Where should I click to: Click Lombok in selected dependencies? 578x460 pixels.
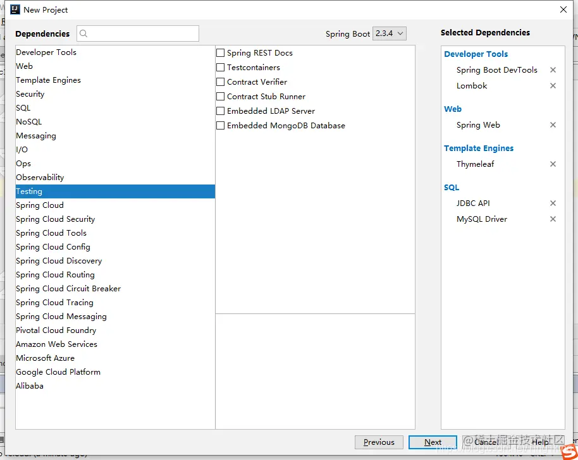[x=472, y=86]
